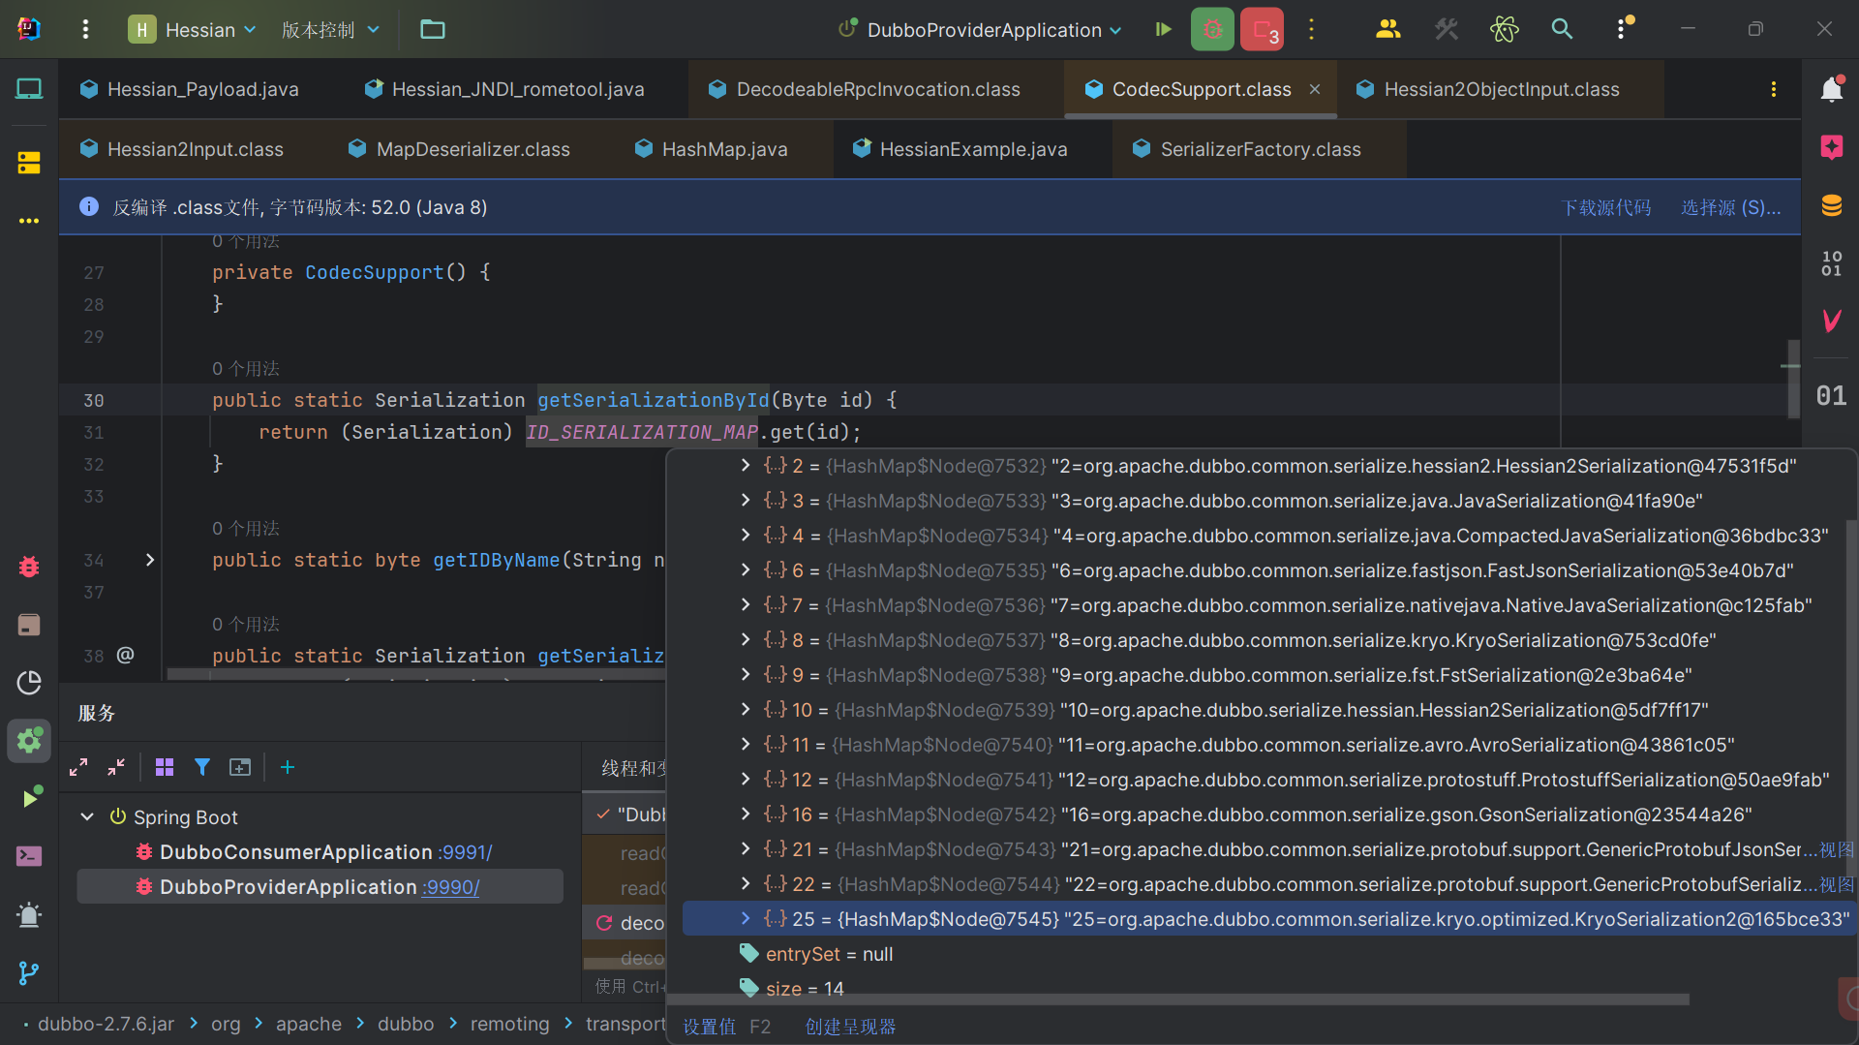Show more tool windows ellipsis
Image resolution: width=1859 pixels, height=1045 pixels.
pyautogui.click(x=29, y=221)
